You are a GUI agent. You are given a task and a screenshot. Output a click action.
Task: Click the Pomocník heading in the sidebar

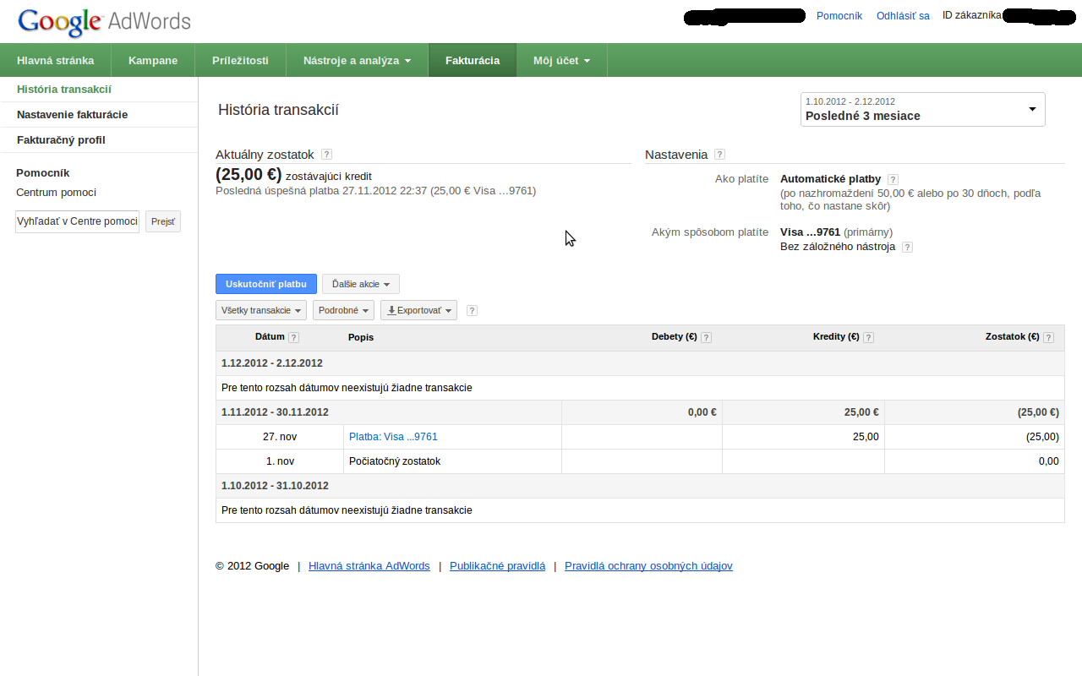[x=43, y=173]
